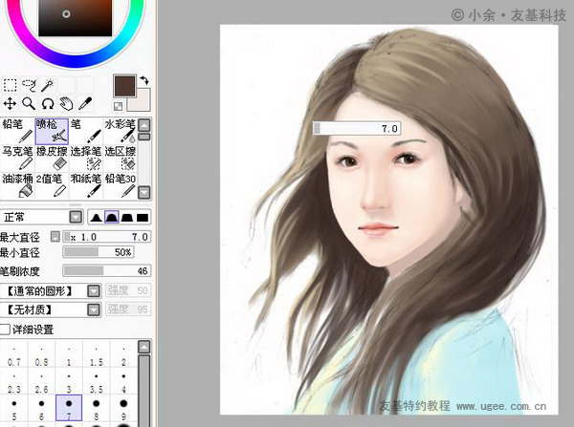Viewport: 574px width, 427px height.
Task: Select brush size 2.3 preset
Action: click(14, 381)
